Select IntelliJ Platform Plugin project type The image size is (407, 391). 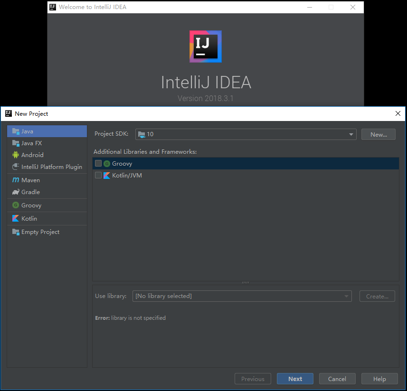click(47, 167)
